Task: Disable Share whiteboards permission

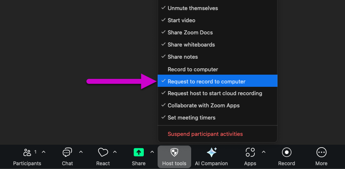Action: [x=191, y=44]
